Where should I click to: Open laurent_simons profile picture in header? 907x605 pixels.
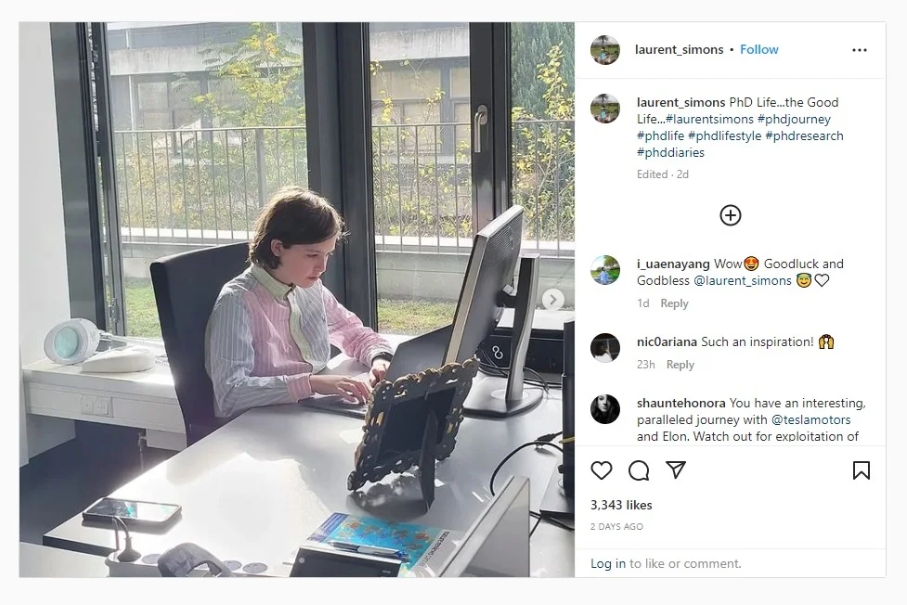click(x=605, y=50)
